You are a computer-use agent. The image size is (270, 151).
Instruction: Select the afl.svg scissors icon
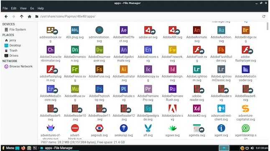click(x=148, y=128)
